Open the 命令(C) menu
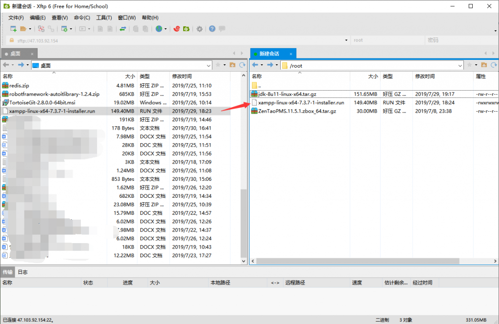Viewport: 499px width, 324px height. (x=82, y=18)
